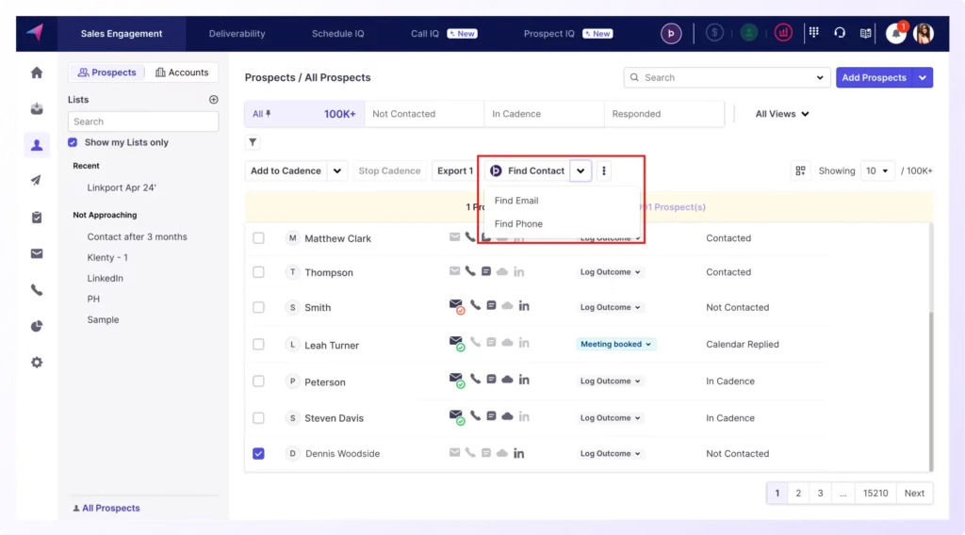
Task: Open Meeting booked outcome dropdown for Leah Turner
Action: [x=616, y=345]
